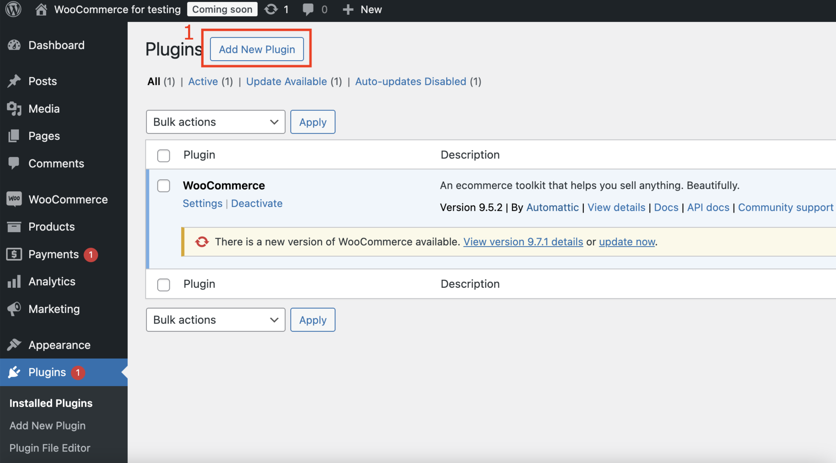Viewport: 836px width, 463px height.
Task: Open the Pages menu item
Action: point(44,136)
